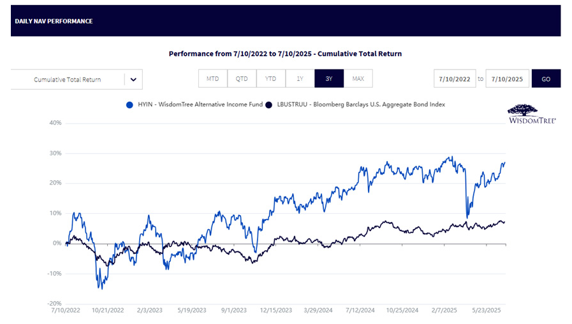Select the YTD period tab

pos(270,79)
